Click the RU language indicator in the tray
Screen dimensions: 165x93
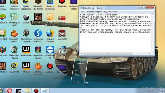[141, 91]
